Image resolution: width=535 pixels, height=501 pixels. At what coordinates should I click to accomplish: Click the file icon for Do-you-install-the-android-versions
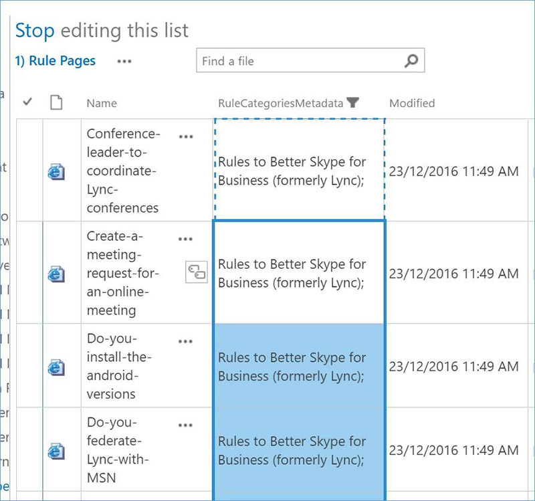pyautogui.click(x=56, y=367)
